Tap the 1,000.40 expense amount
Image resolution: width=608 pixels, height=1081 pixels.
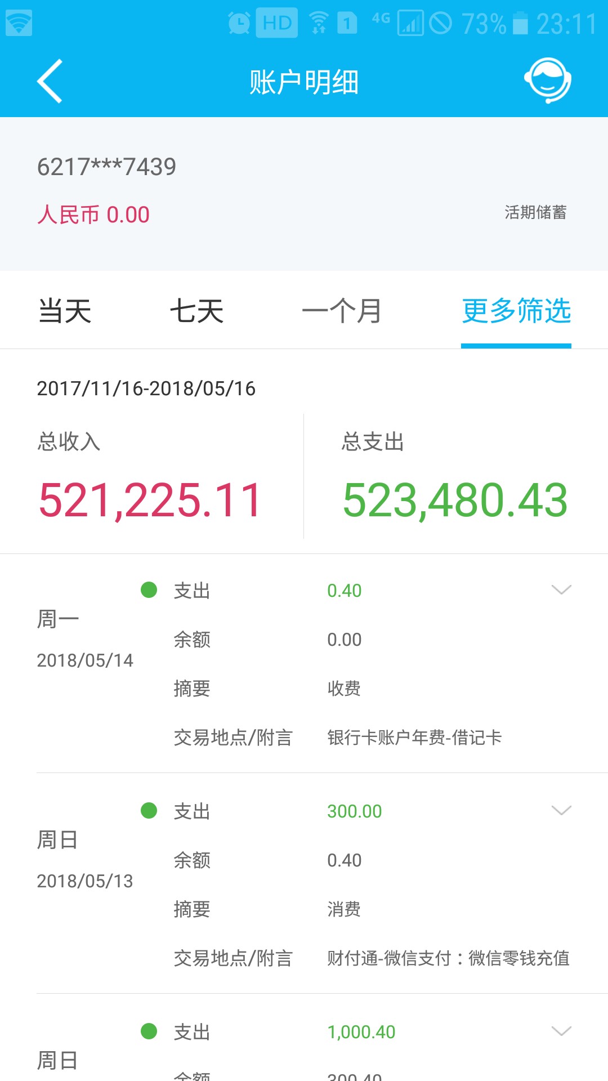coord(361,1032)
